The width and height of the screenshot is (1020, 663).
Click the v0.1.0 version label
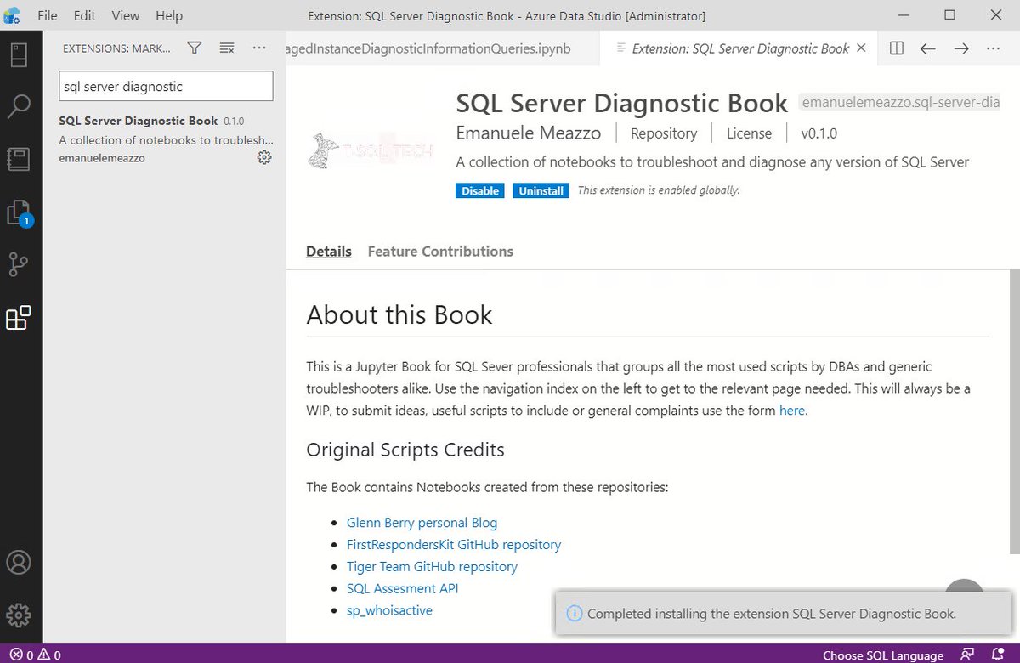pyautogui.click(x=819, y=133)
